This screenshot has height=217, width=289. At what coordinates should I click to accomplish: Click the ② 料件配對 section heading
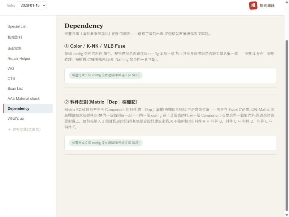click(101, 102)
